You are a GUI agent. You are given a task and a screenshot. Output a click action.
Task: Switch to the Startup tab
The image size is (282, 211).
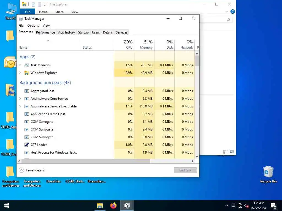(83, 32)
